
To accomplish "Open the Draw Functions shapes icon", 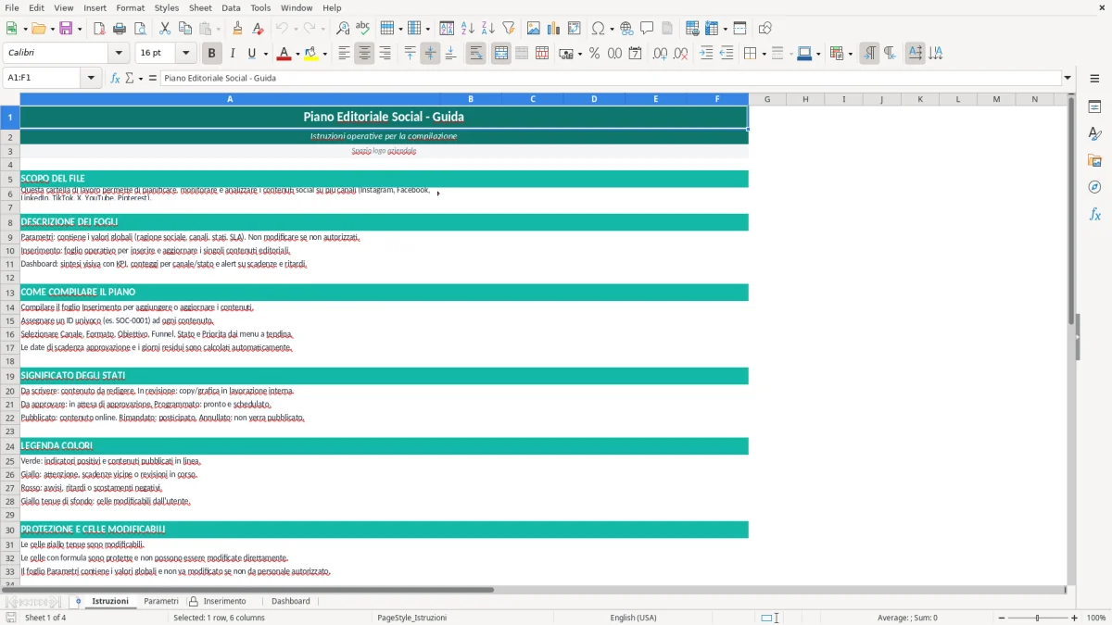I will tap(764, 29).
